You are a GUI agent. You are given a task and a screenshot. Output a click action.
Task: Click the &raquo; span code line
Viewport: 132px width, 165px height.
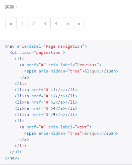point(71,133)
